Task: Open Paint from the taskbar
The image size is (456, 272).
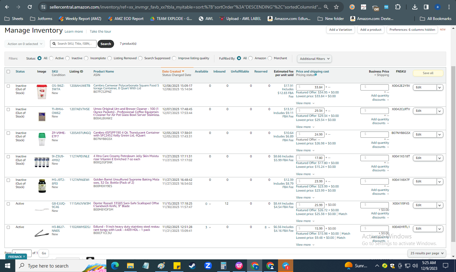Action: [x=161, y=266]
